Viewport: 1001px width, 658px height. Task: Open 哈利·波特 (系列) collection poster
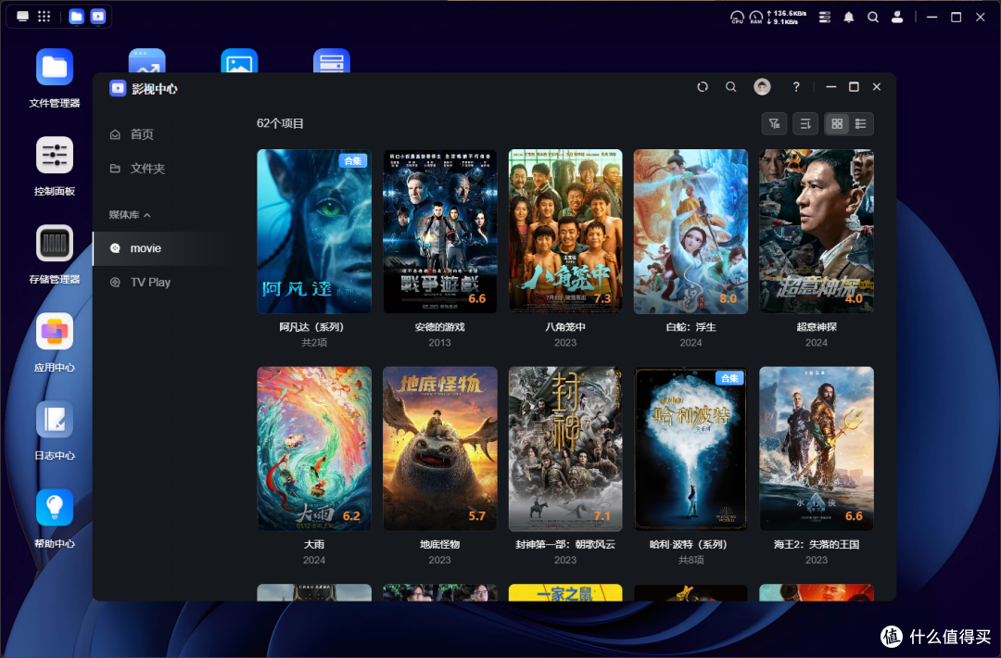point(691,449)
